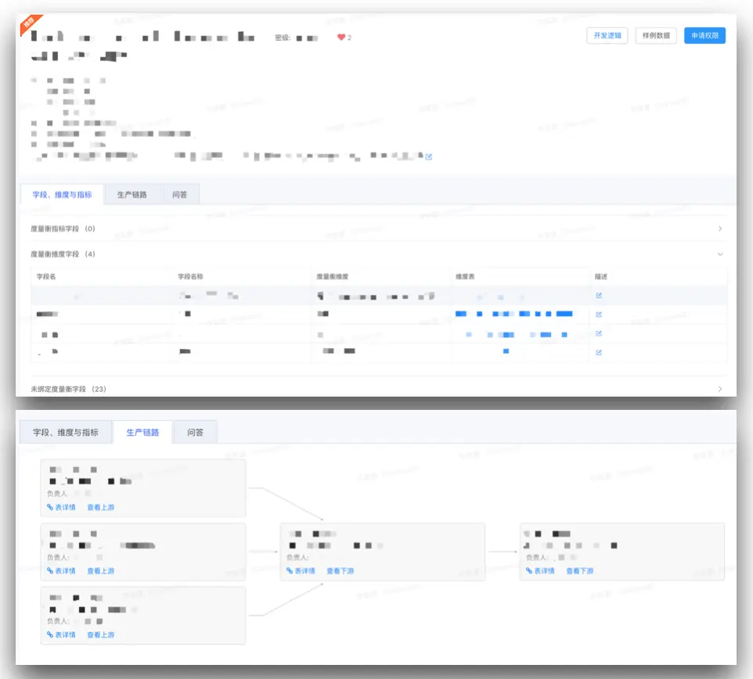The height and width of the screenshot is (679, 753).
Task: Edit description in fourth dimension table row
Action: (x=599, y=352)
